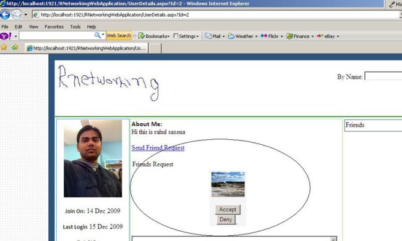Viewport: 402px width, 241px height.
Task: Click the browser Back arrow button
Action: [x=5, y=15]
